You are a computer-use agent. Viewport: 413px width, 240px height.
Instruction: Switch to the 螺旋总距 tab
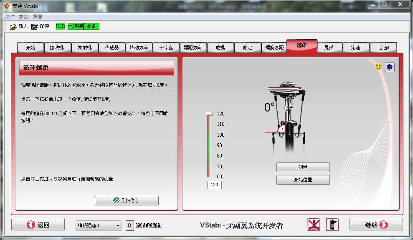click(x=274, y=47)
